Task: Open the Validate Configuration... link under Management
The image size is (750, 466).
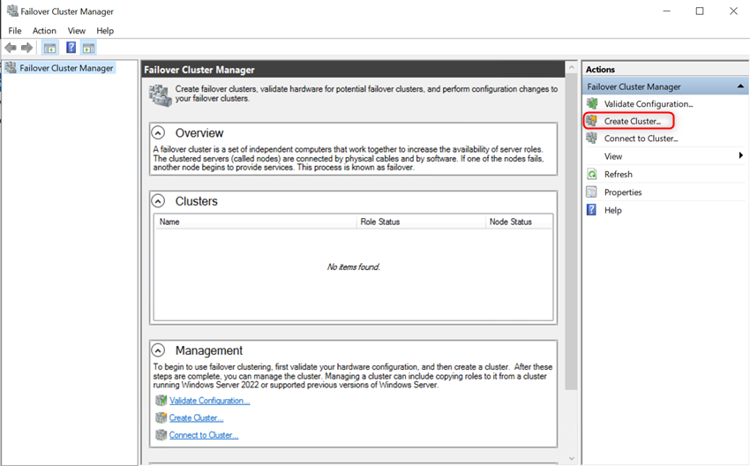Action: 209,401
